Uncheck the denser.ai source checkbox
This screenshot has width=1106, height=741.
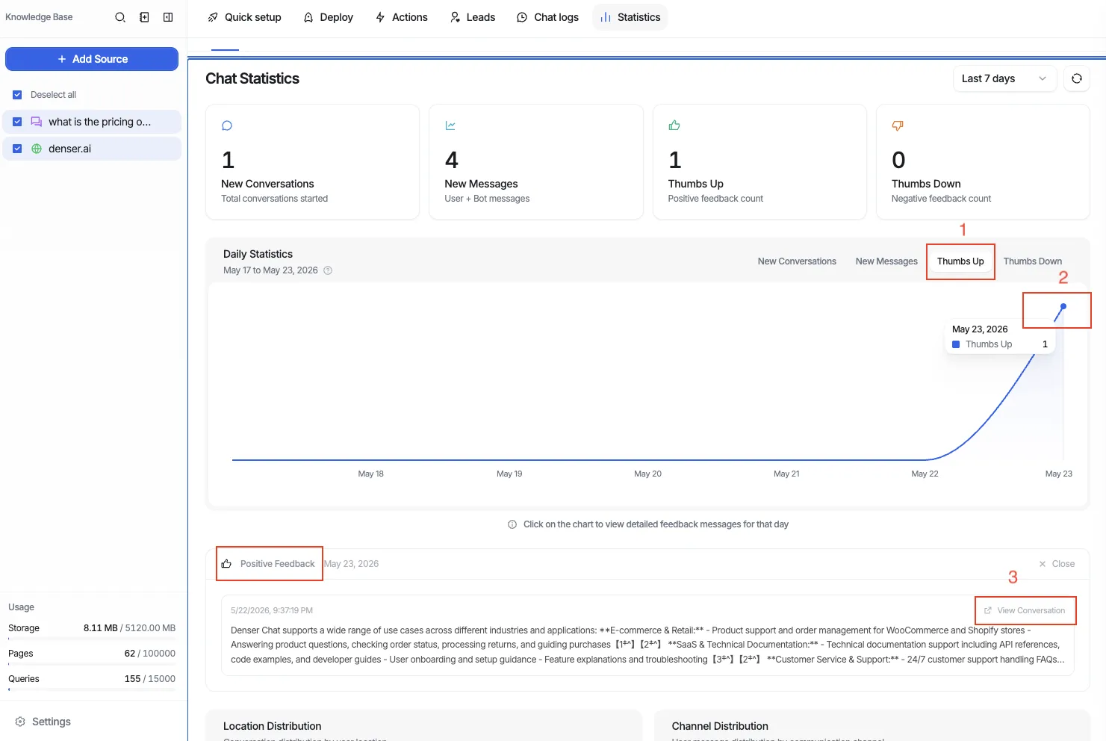click(x=17, y=149)
